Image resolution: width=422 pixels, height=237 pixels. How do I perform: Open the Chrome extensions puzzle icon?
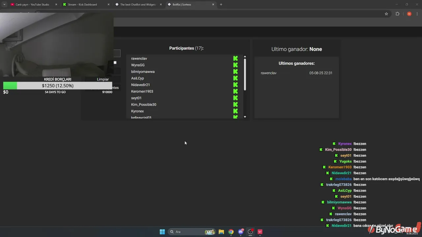397,14
